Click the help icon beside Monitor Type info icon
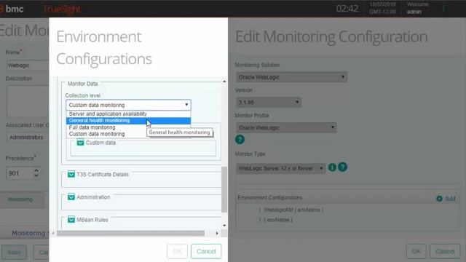466x262 pixels. [342, 167]
